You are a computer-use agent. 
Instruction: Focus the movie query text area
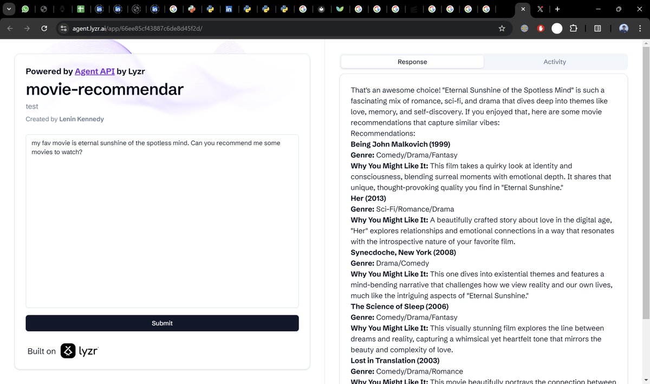pyautogui.click(x=162, y=221)
